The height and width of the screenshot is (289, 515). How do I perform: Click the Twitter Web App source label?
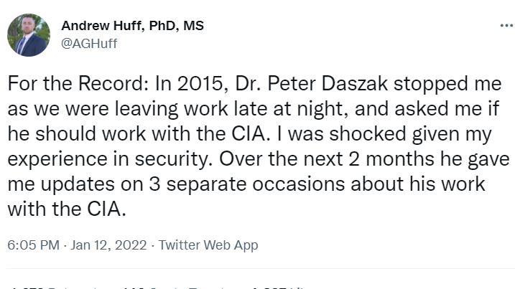[x=208, y=245]
